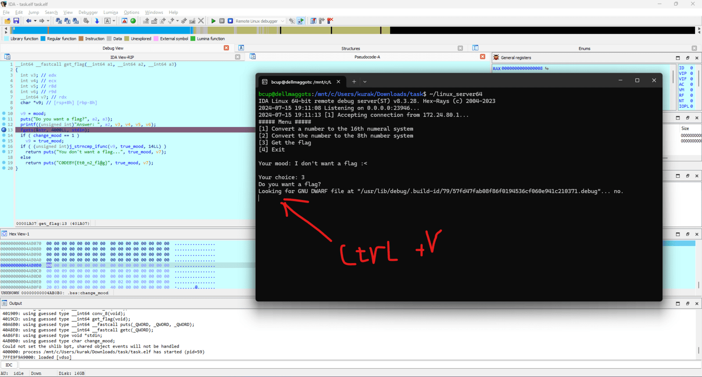This screenshot has width=702, height=377.
Task: Open the Options menu
Action: pyautogui.click(x=132, y=12)
